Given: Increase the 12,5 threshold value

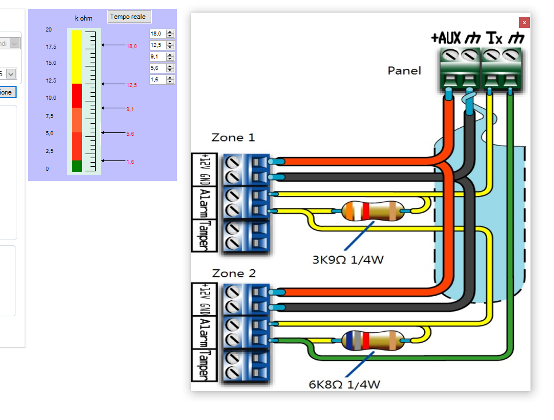Looking at the screenshot, I should pos(170,43).
